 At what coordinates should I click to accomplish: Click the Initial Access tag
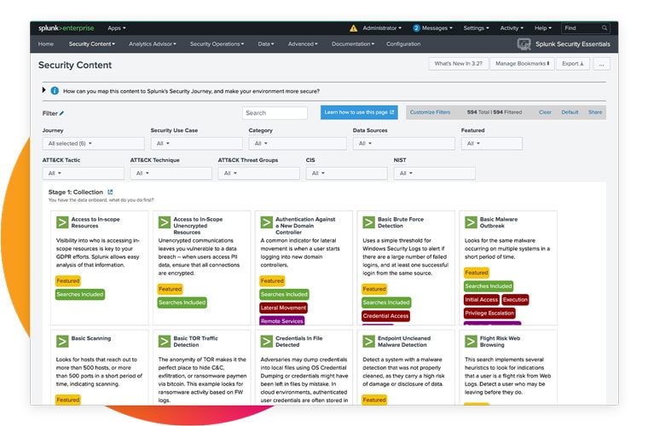click(x=482, y=300)
